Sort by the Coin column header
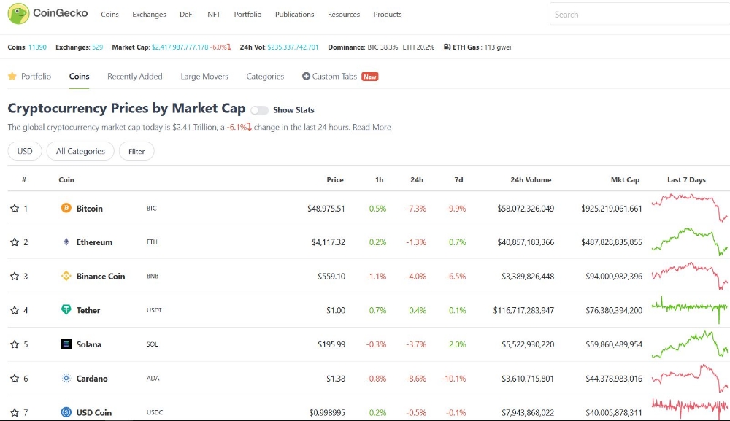 coord(66,179)
